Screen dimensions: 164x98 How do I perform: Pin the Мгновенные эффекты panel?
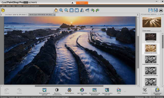point(161,14)
